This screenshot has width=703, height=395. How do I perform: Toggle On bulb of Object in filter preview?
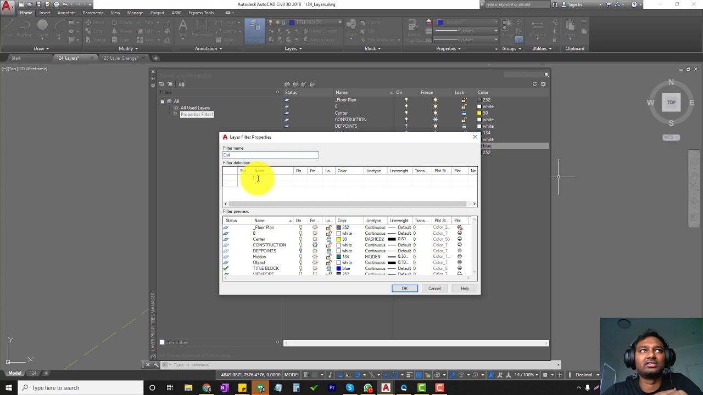(x=300, y=263)
